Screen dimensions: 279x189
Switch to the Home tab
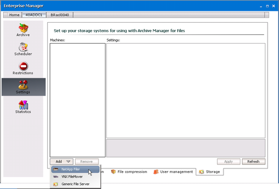tap(14, 15)
